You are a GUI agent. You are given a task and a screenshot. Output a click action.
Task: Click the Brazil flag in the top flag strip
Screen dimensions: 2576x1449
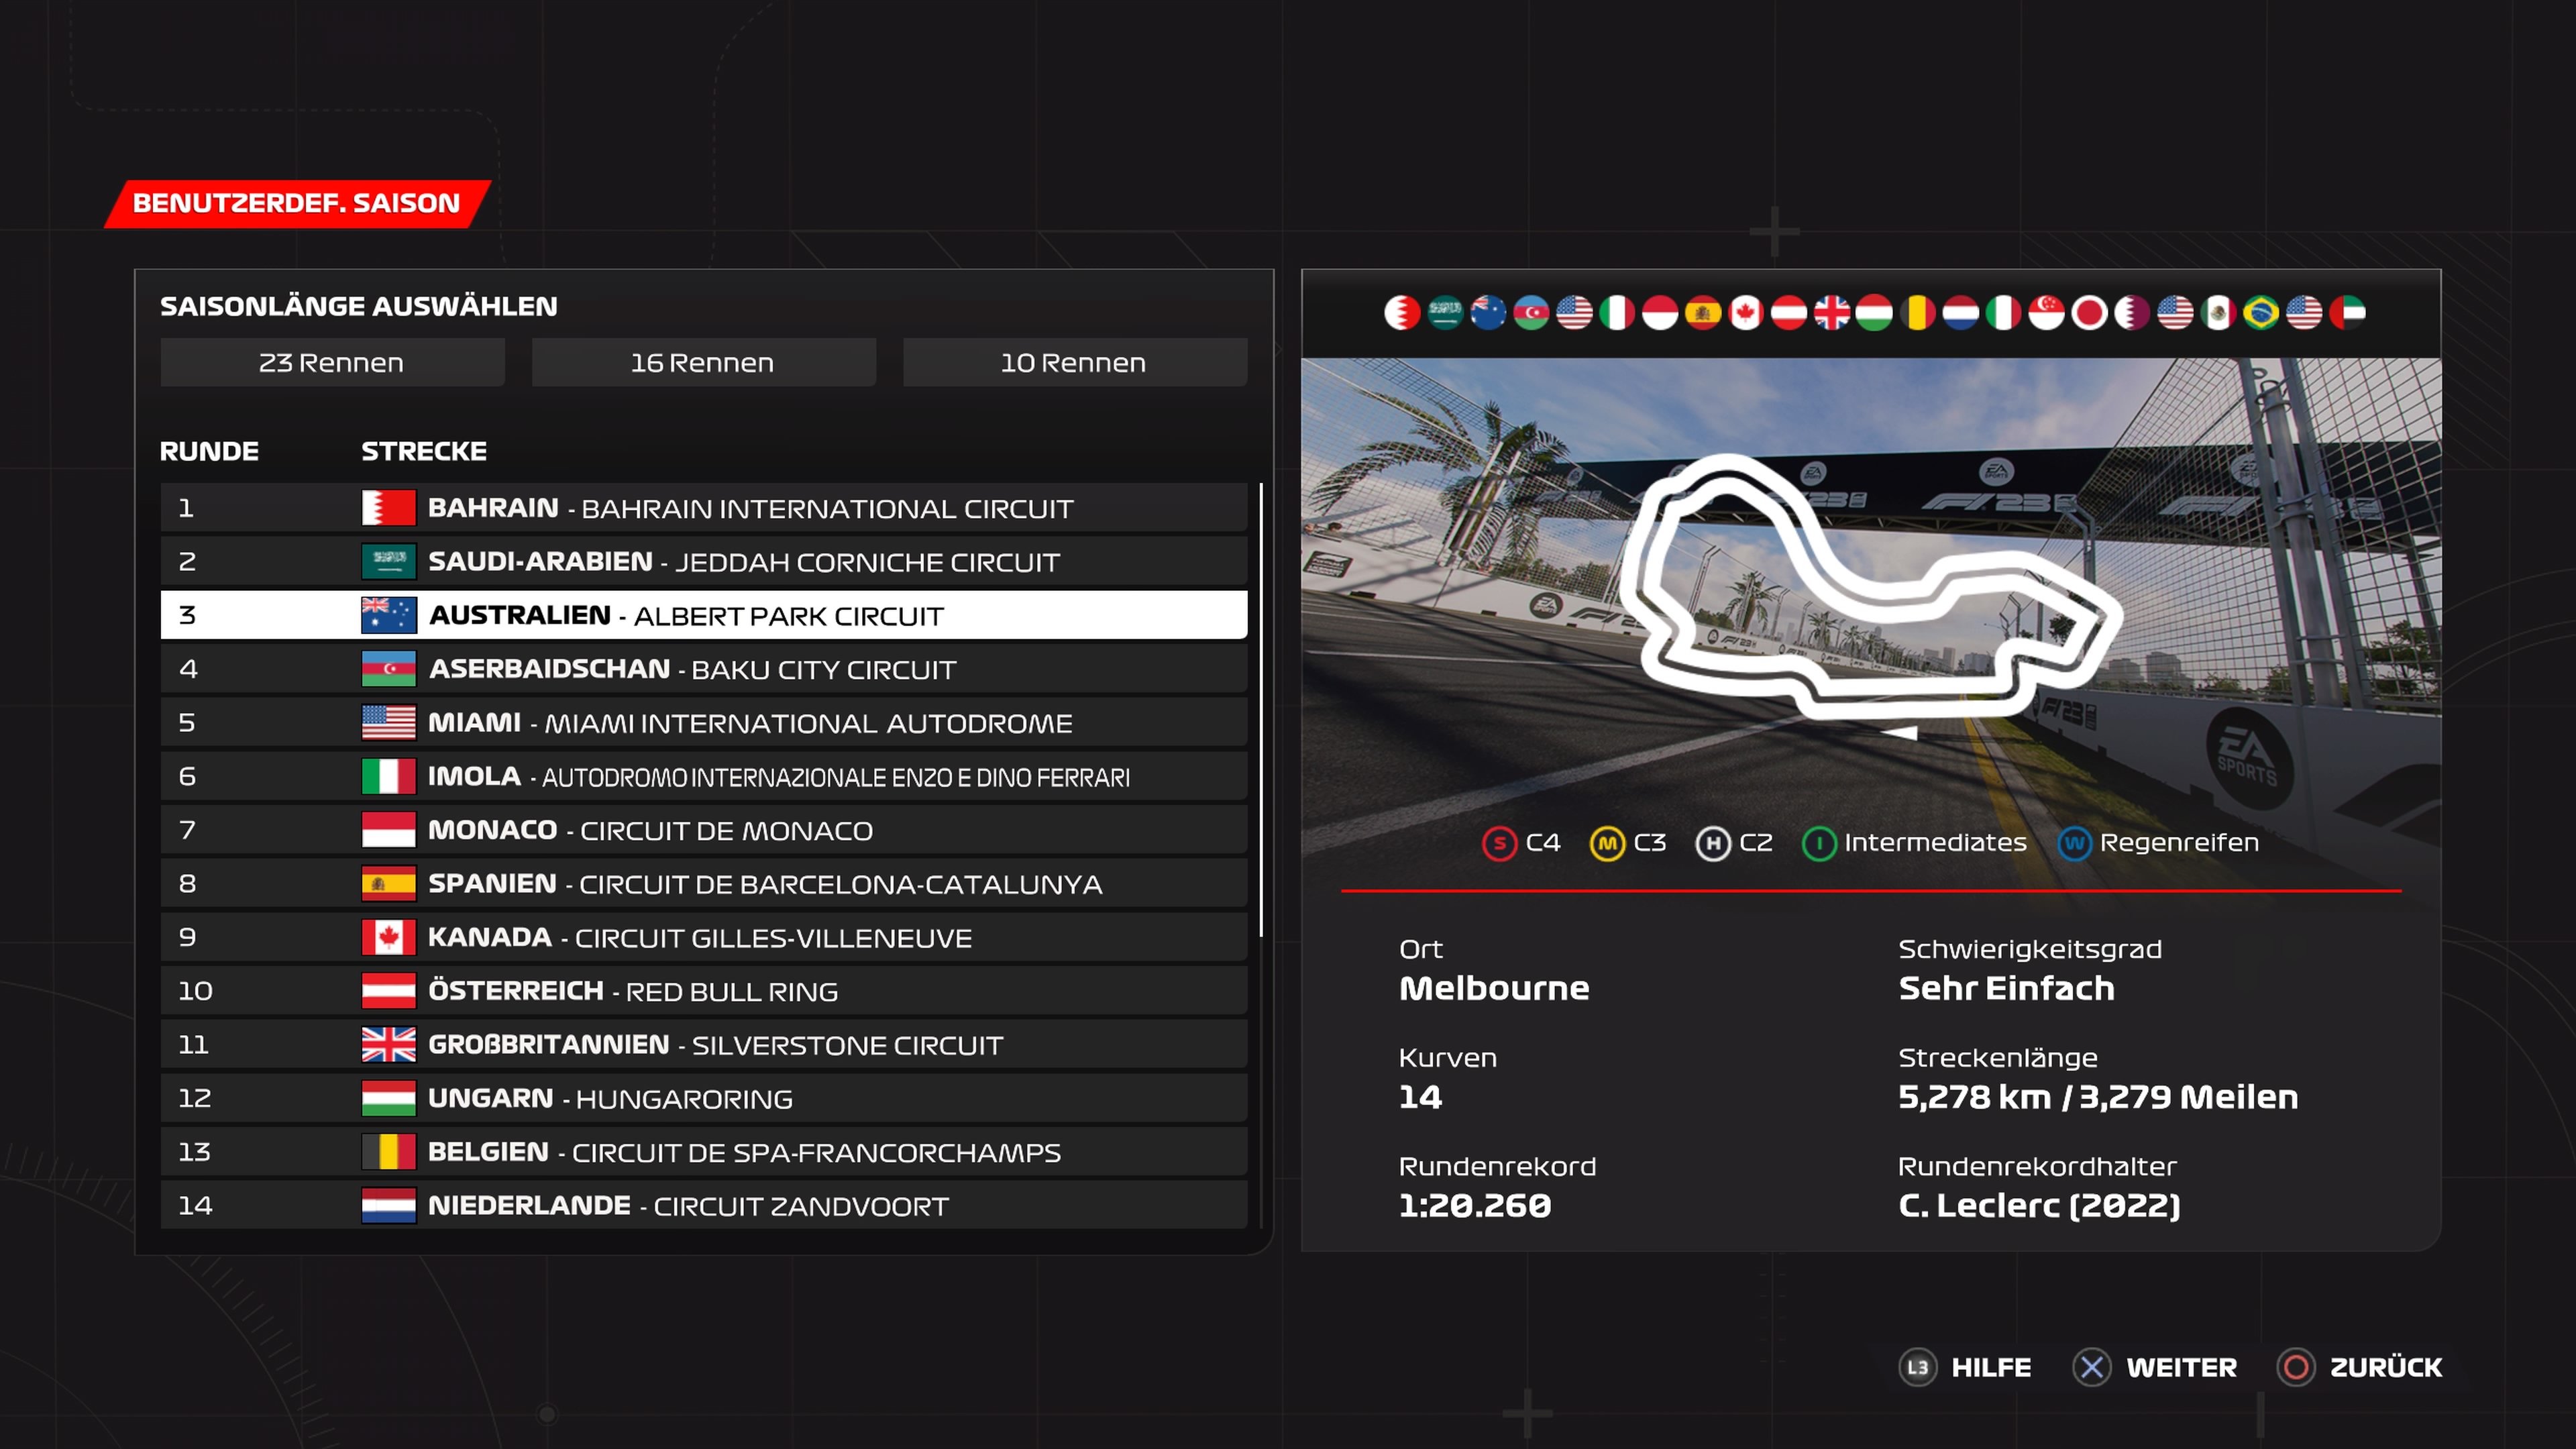pos(2261,313)
